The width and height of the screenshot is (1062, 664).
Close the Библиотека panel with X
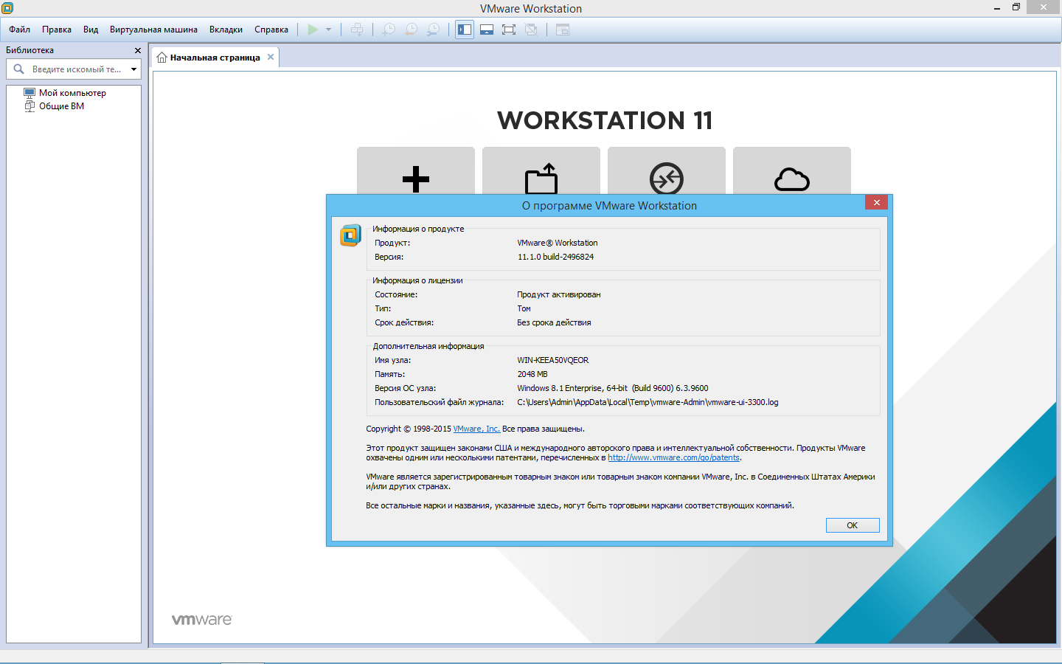coord(137,50)
